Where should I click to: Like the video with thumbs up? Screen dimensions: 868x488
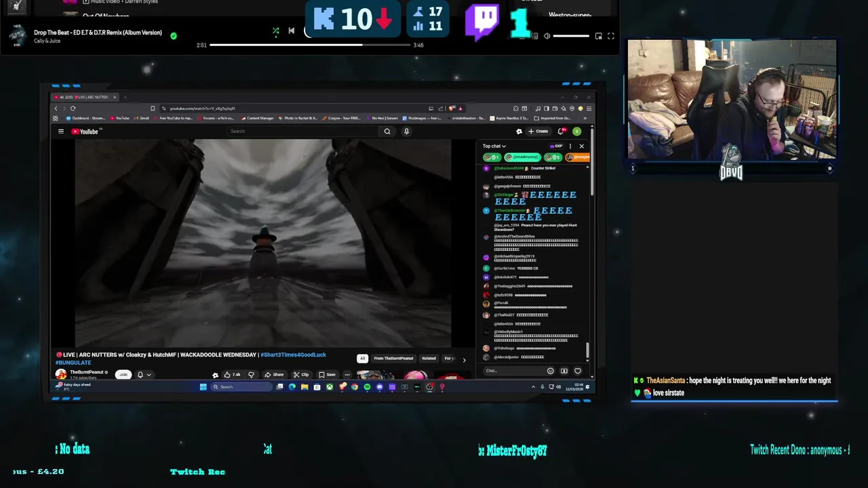tap(232, 375)
